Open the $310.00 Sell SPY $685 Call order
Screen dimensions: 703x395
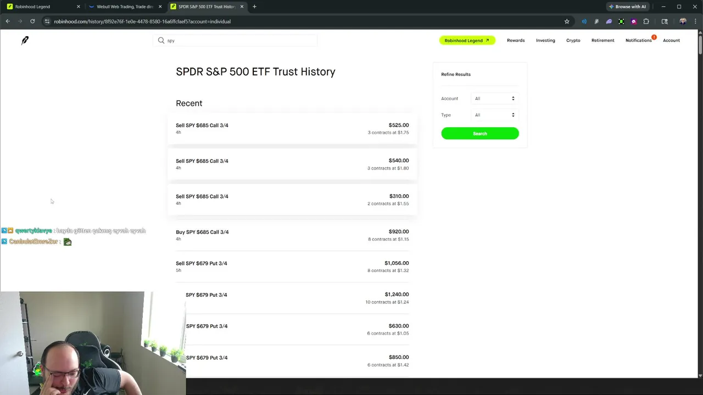pyautogui.click(x=292, y=200)
